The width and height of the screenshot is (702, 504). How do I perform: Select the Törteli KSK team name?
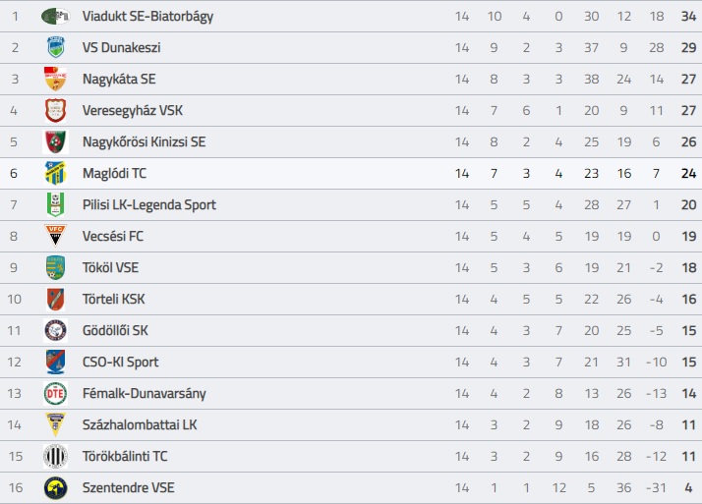pos(114,299)
